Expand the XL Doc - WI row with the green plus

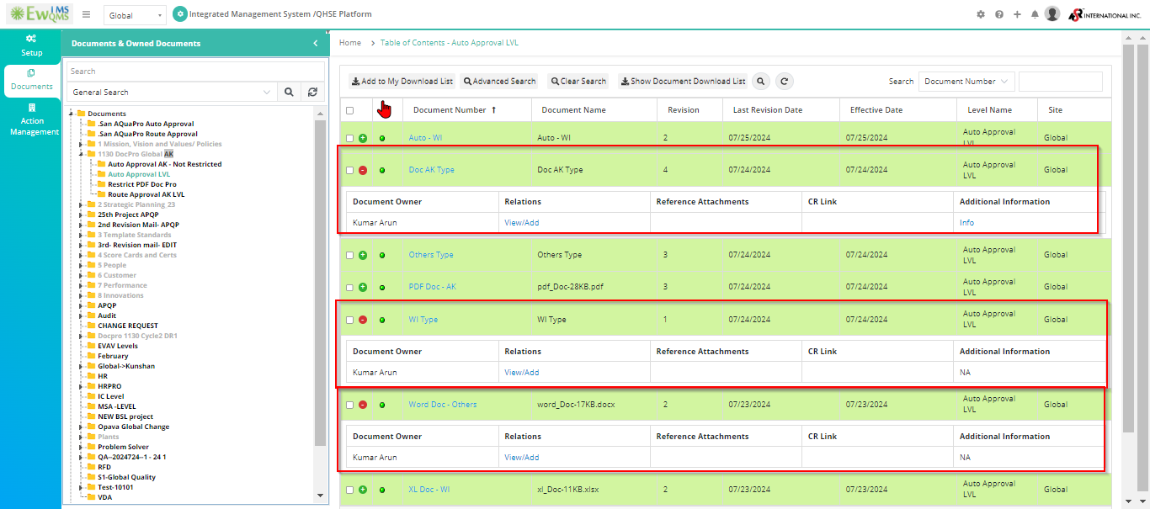(x=363, y=490)
